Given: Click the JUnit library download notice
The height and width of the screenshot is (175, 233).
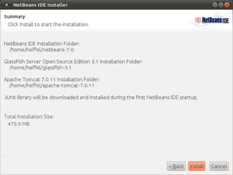Looking at the screenshot, I should (101, 98).
